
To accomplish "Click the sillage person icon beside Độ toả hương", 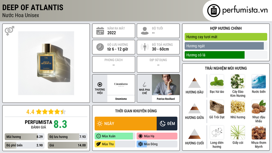I will tap(145, 47).
